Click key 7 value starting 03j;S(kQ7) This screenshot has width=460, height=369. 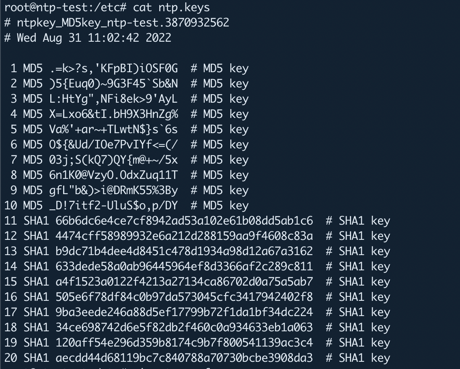(113, 160)
